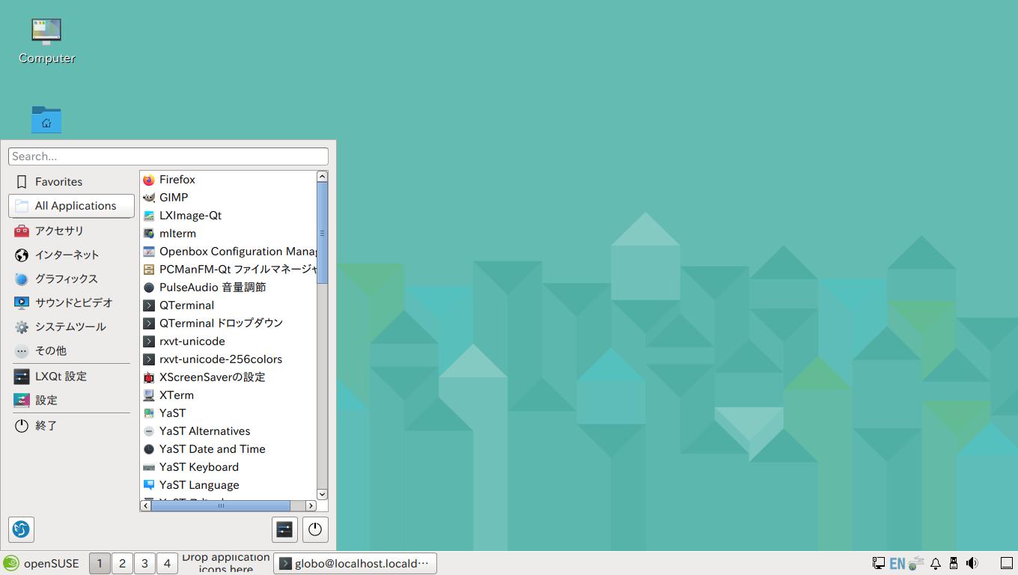Click the openSUSE start menu button
The height and width of the screenshot is (575, 1018).
41,563
